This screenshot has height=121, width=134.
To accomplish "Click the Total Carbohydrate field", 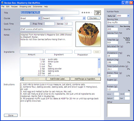I will (x=112, y=69).
